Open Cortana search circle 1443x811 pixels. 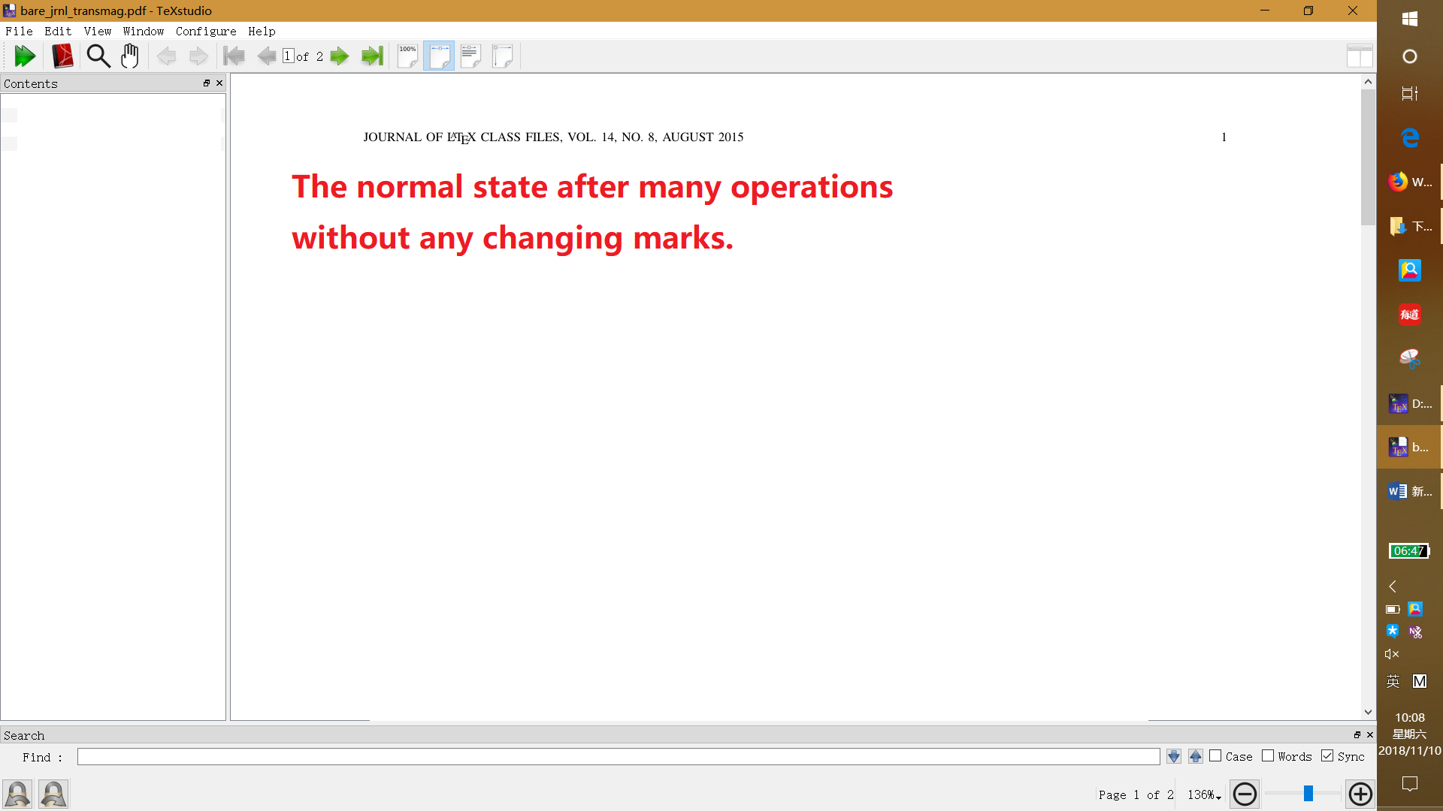pos(1410,56)
